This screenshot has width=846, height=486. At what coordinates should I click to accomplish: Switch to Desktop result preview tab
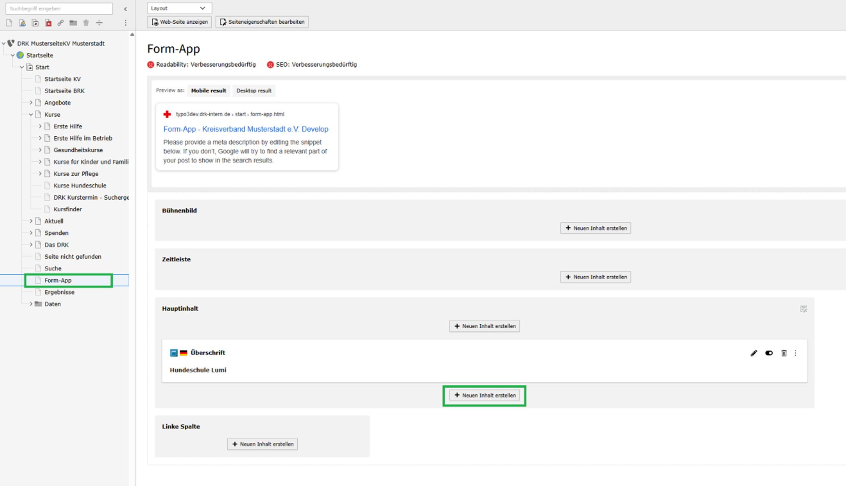pyautogui.click(x=254, y=90)
